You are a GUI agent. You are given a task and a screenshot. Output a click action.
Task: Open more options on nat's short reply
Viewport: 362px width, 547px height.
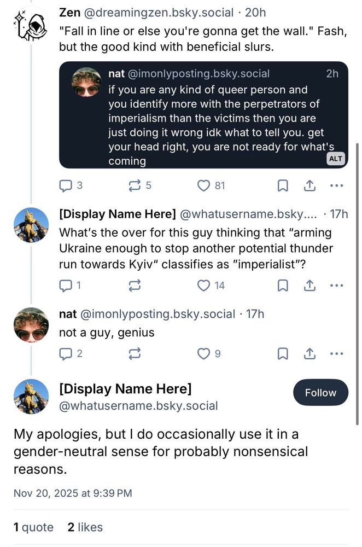[x=337, y=354]
